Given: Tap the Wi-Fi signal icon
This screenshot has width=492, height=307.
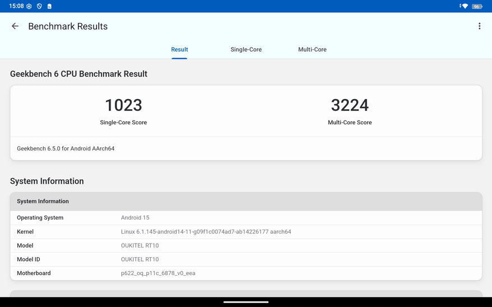Looking at the screenshot, I should click(x=464, y=6).
